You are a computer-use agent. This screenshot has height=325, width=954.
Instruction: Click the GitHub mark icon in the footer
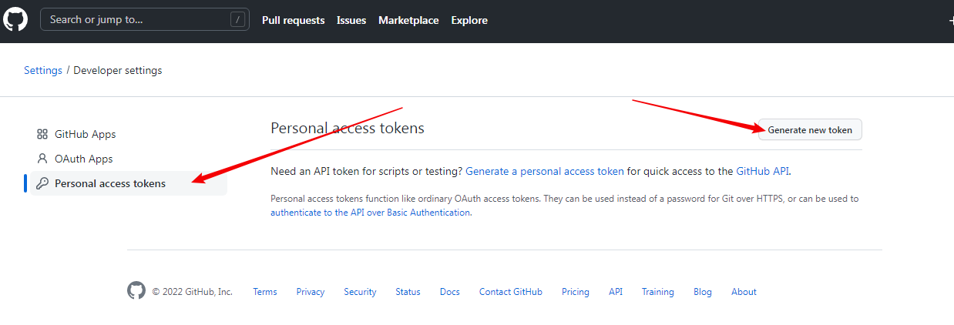tap(136, 291)
